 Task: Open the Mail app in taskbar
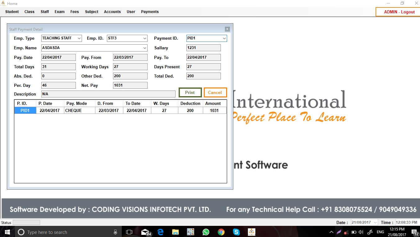pos(145,232)
